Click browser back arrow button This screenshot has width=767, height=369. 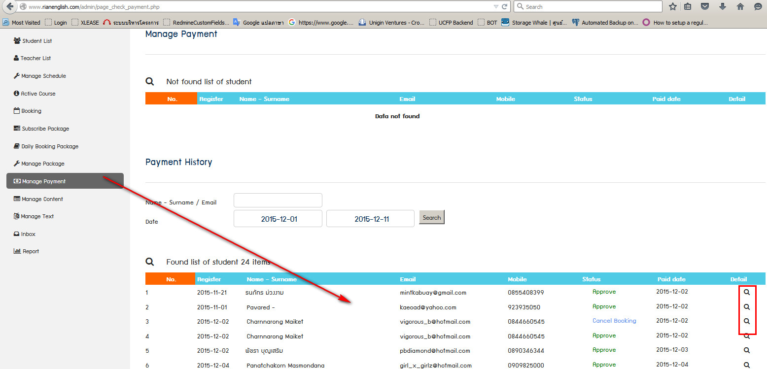[9, 7]
